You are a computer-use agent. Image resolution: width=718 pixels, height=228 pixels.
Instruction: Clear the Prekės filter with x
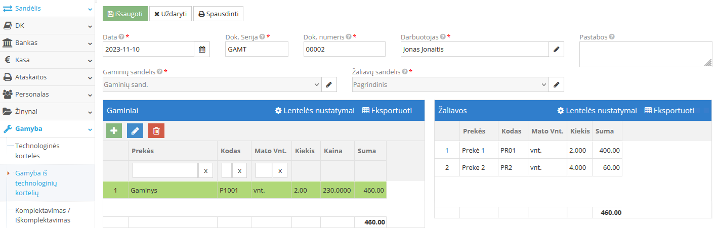pos(205,171)
